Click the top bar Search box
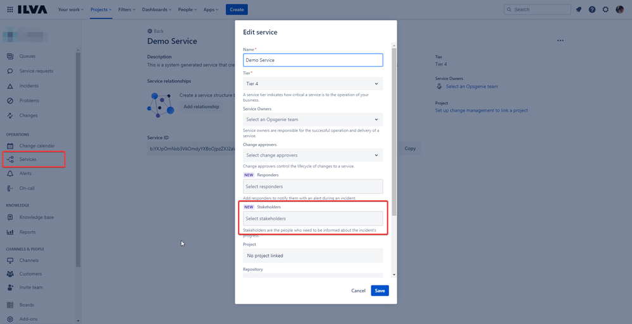632x324 pixels. (x=537, y=9)
